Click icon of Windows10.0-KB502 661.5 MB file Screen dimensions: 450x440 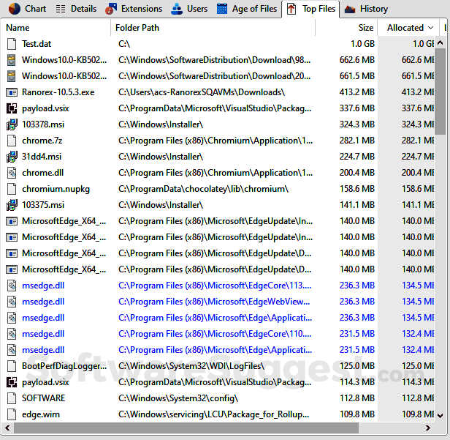click(12, 76)
